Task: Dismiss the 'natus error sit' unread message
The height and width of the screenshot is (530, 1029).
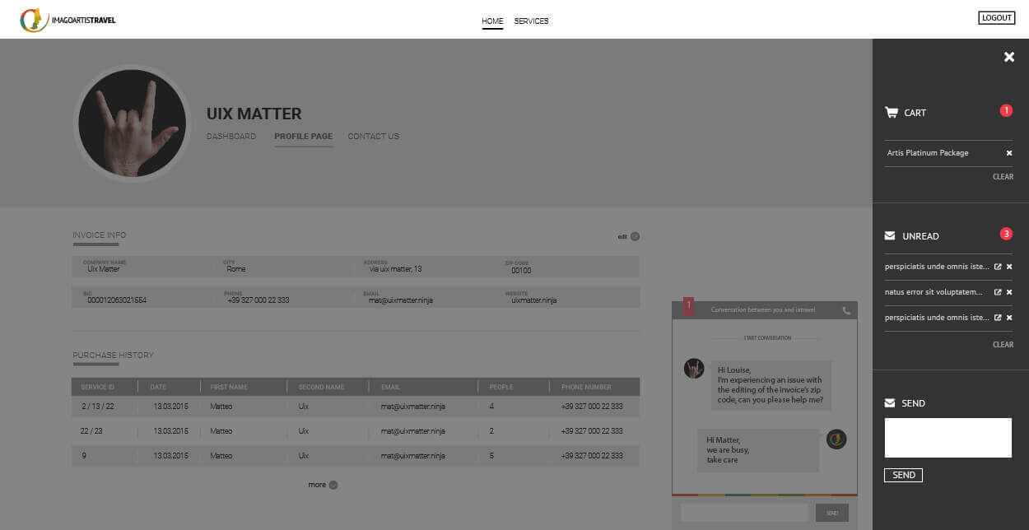Action: click(1009, 292)
